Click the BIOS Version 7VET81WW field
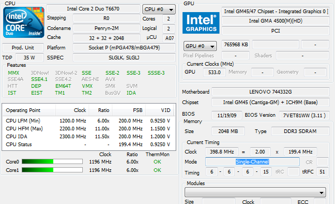This screenshot has height=204, width=335. pos(304,116)
